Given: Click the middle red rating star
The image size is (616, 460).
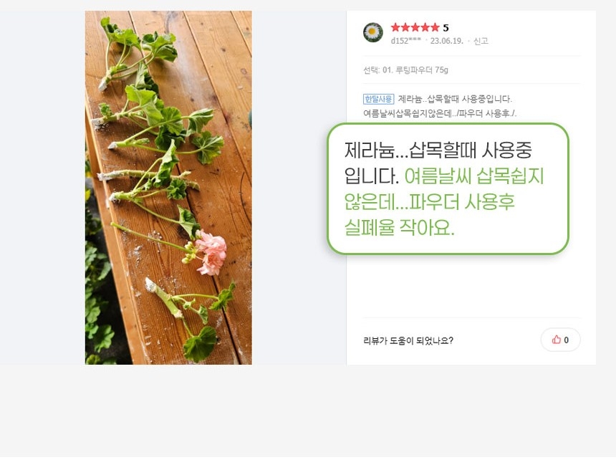Looking at the screenshot, I should (x=415, y=27).
